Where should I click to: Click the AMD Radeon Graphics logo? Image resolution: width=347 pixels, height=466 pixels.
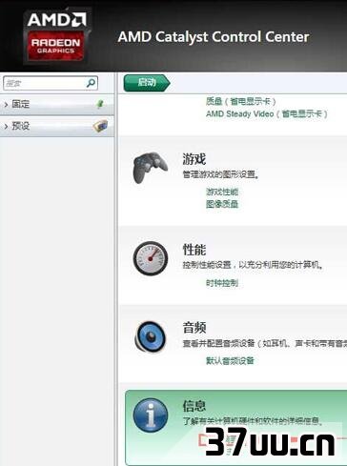coord(56,36)
